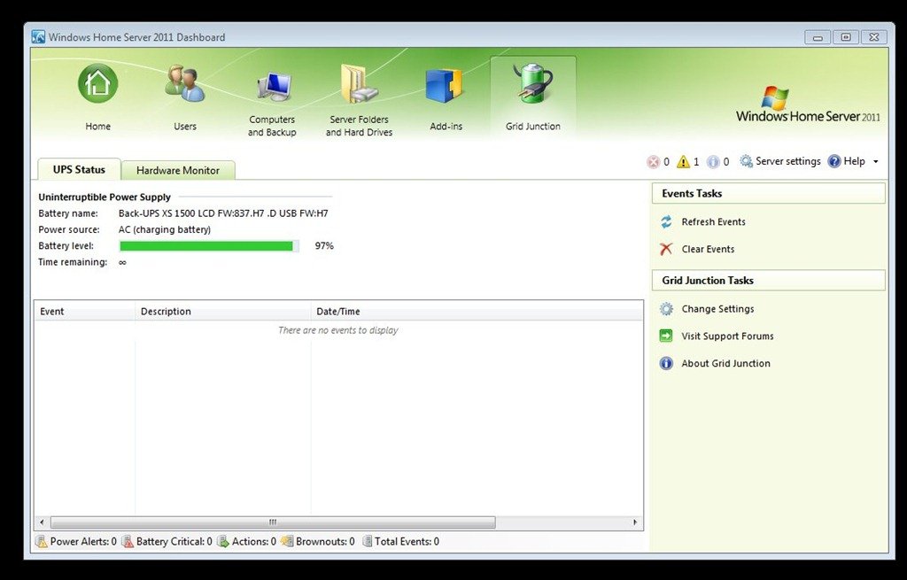Click the yellow warning alerts icon
Screen dimensions: 907x580
[x=683, y=162]
